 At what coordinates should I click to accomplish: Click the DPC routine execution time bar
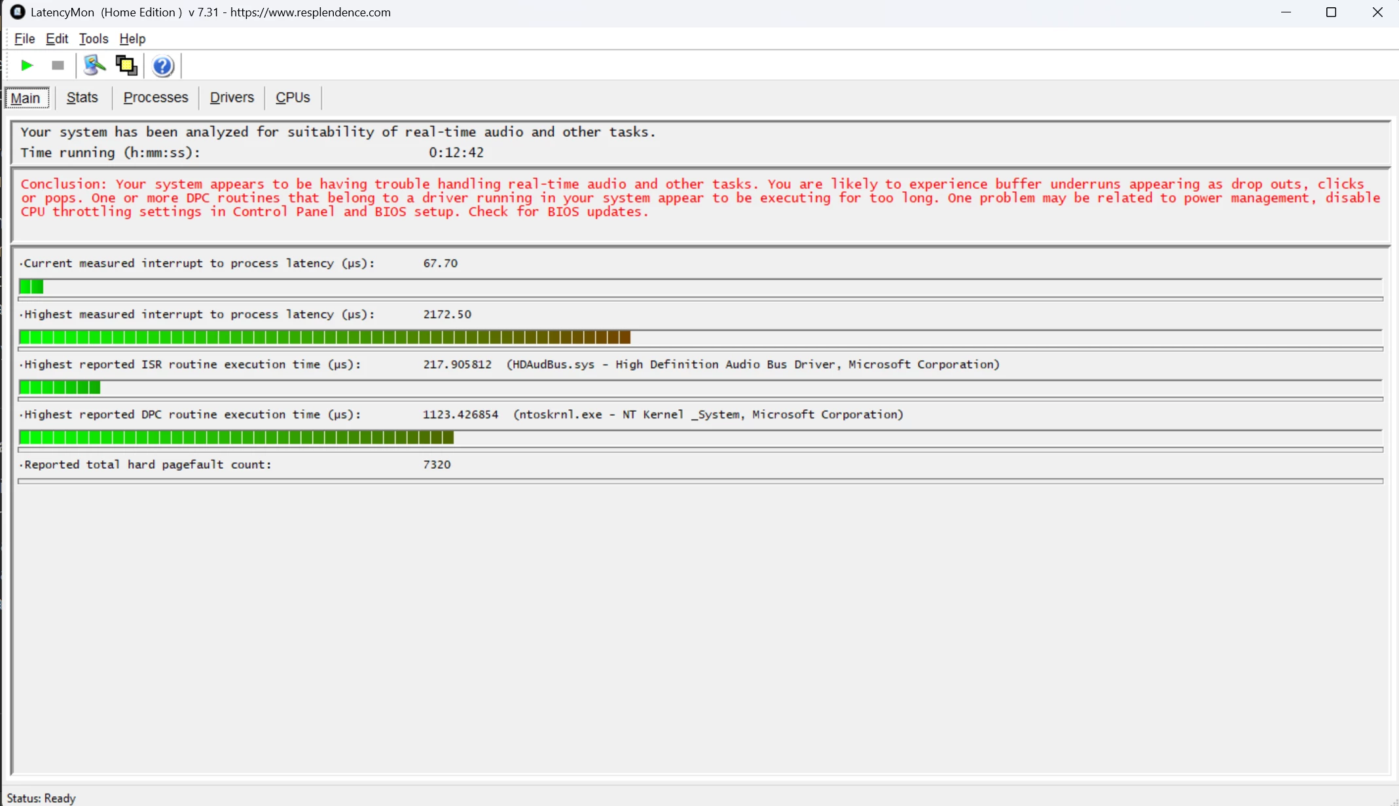700,437
